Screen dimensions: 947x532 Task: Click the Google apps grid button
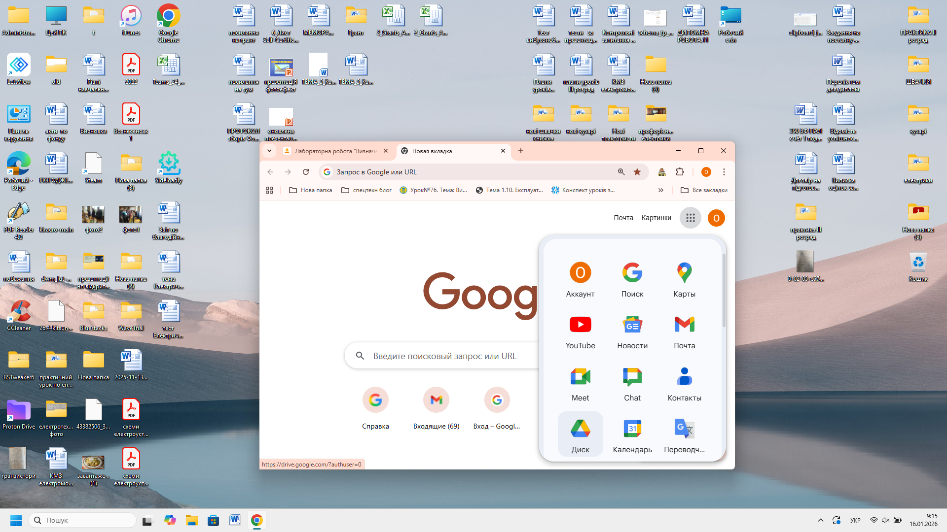[690, 218]
